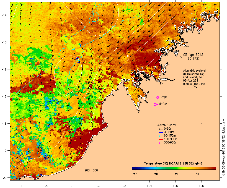Click the latitude axis label "-16"
The image size is (227, 188).
(4, 69)
